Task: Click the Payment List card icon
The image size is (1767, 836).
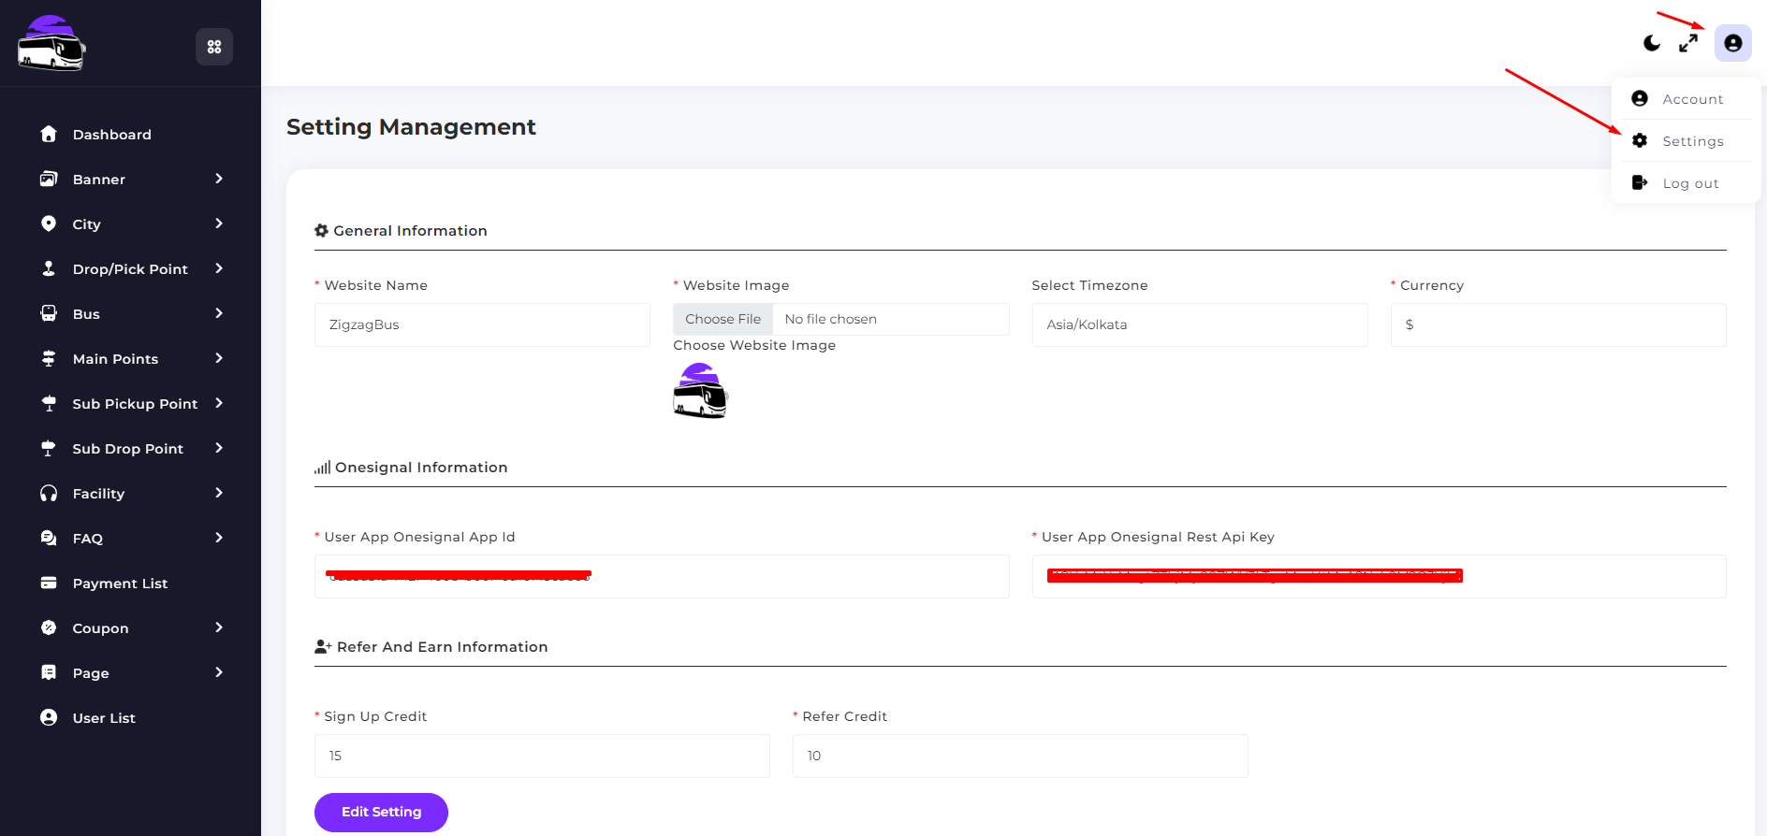Action: (x=49, y=583)
